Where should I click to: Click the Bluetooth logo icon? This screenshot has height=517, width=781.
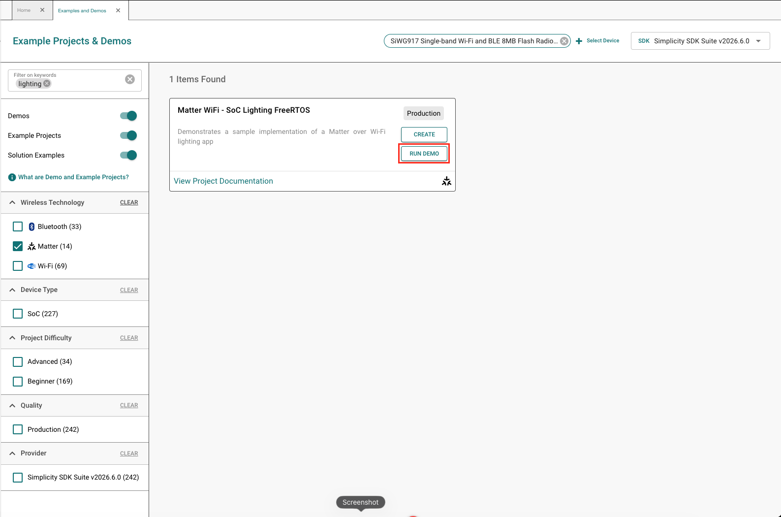click(31, 226)
